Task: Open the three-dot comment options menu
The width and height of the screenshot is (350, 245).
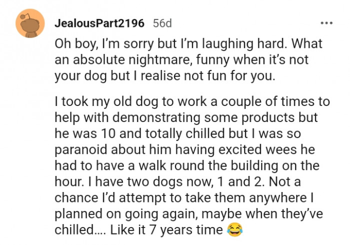Action: (326, 23)
